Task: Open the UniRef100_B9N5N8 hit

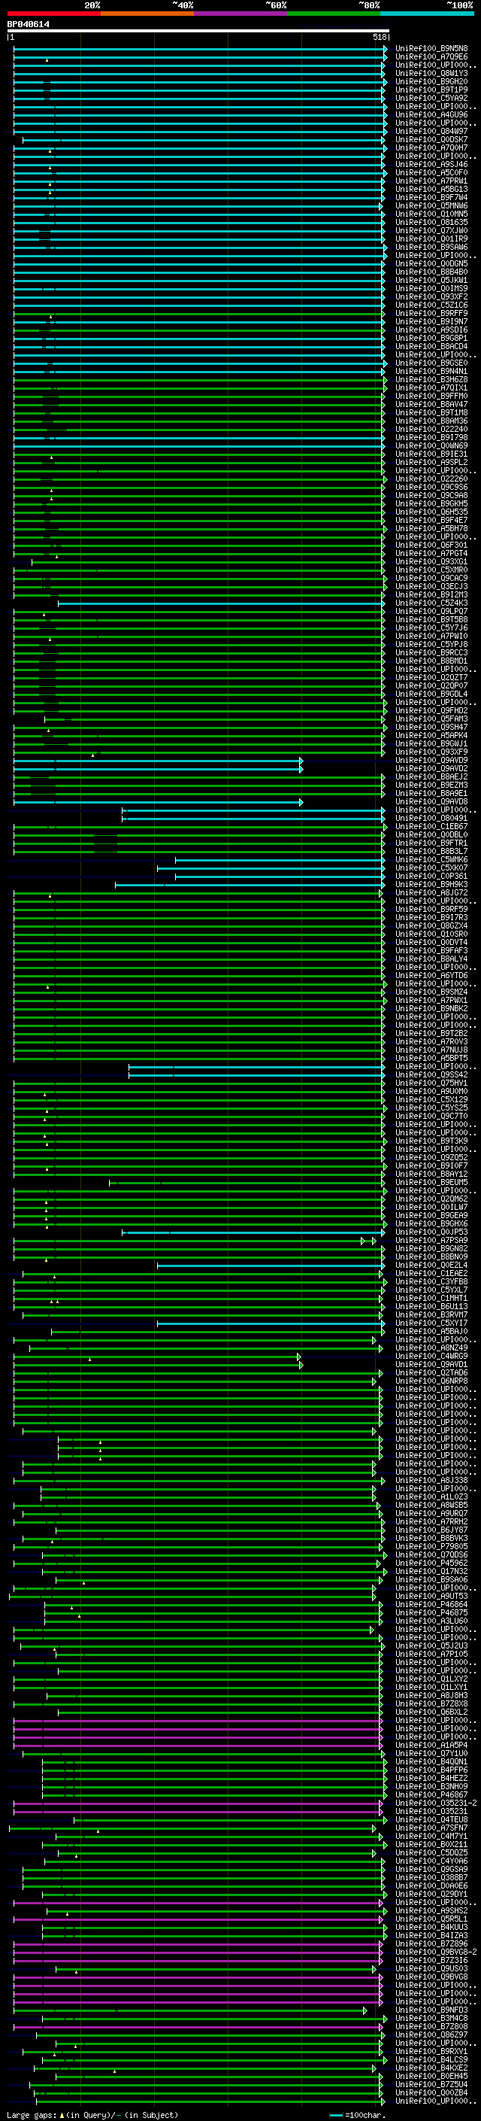Action: pyautogui.click(x=431, y=49)
